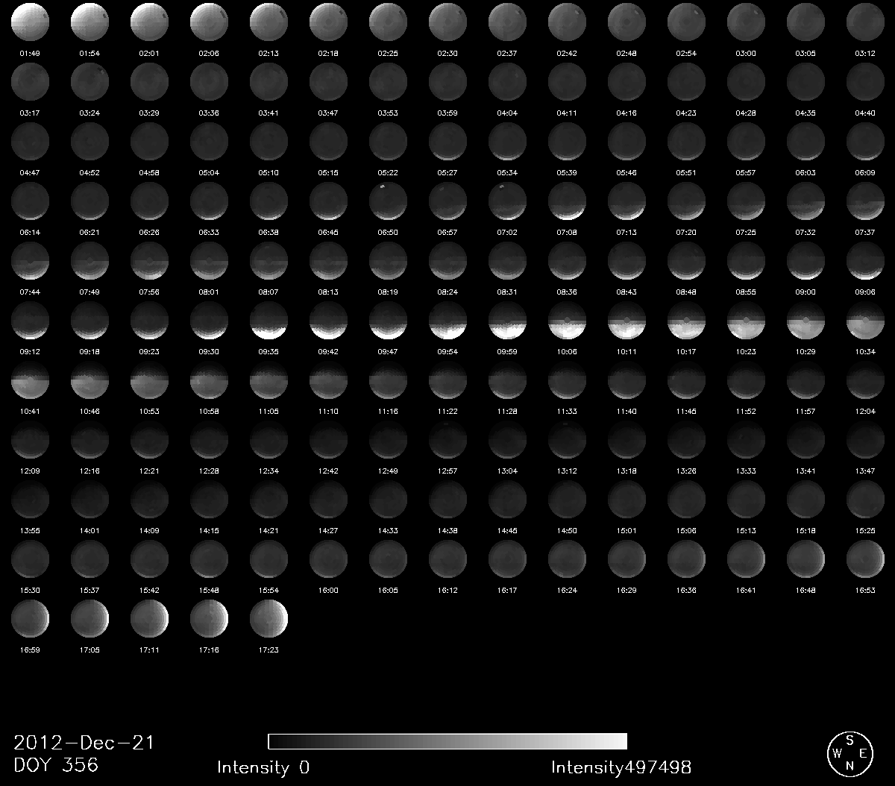Click the intensity grayscale color bar
This screenshot has width=895, height=786.
coord(447,741)
